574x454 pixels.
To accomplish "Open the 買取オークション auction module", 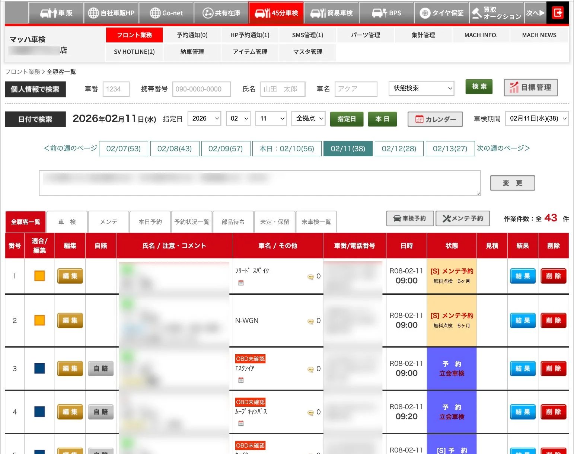I will pyautogui.click(x=496, y=13).
